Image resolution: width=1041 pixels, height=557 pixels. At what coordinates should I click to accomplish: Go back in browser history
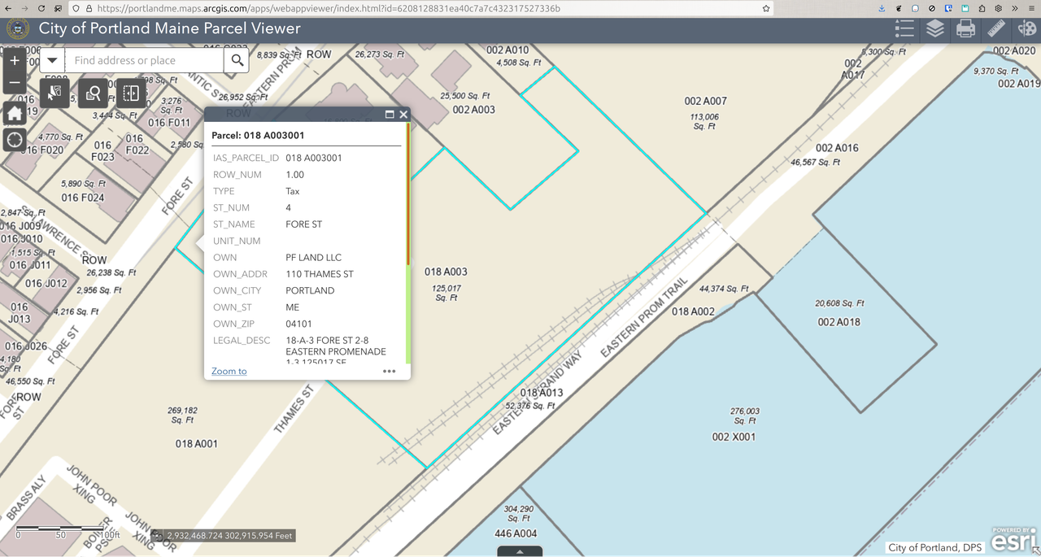(x=8, y=8)
